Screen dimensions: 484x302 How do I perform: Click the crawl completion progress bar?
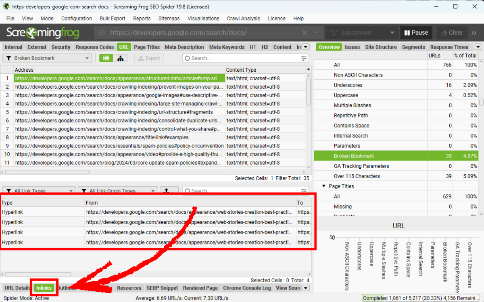point(421,298)
